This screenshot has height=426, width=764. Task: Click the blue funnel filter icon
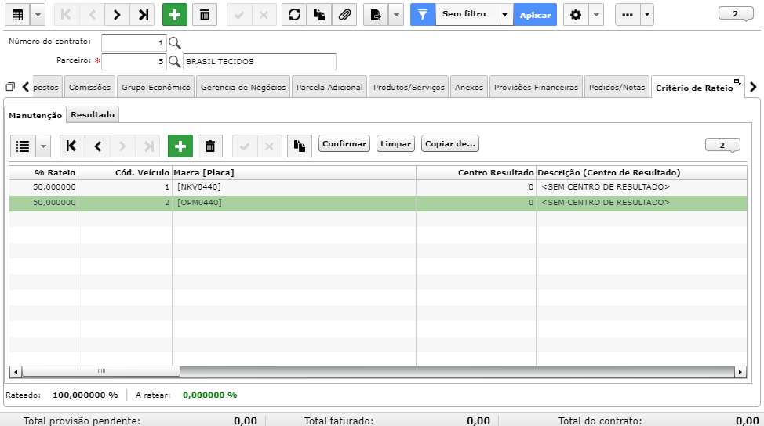pyautogui.click(x=423, y=15)
